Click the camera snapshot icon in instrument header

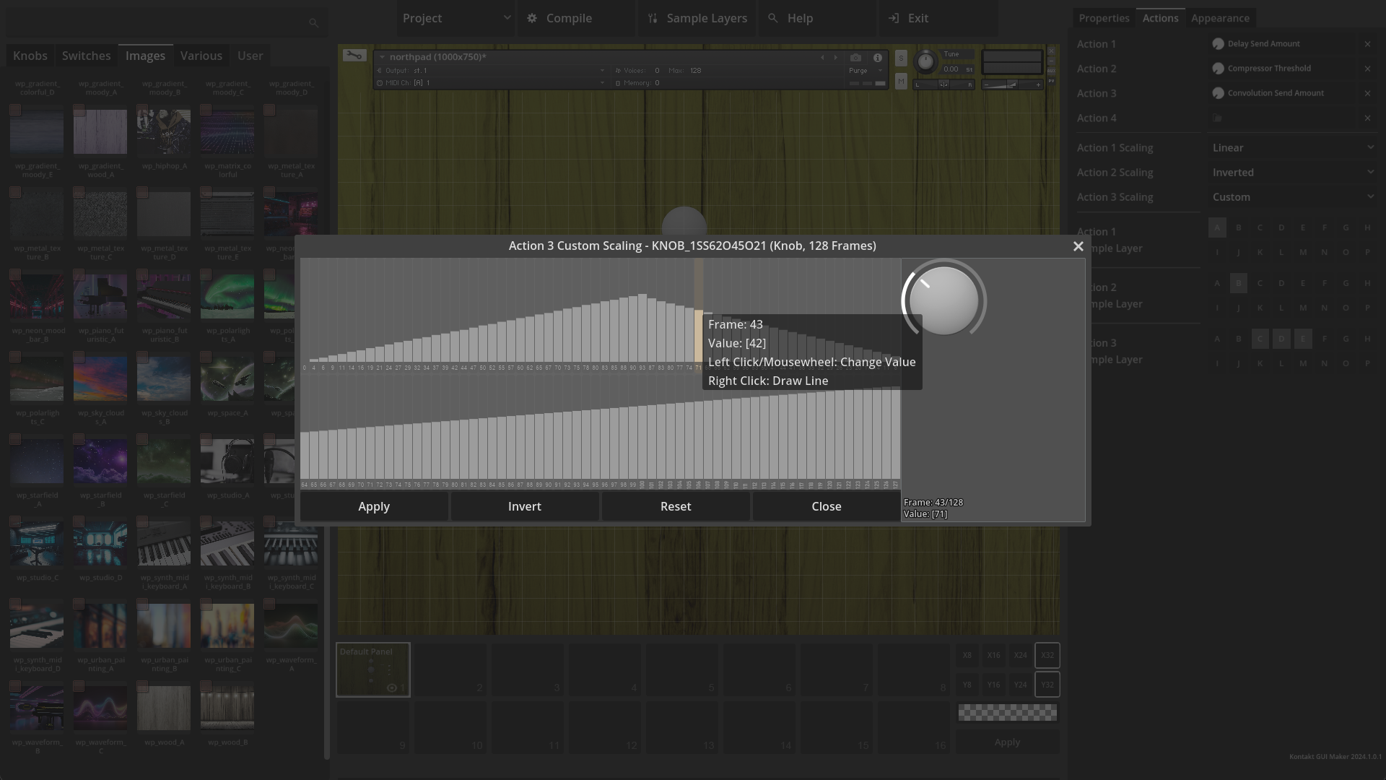pos(855,58)
